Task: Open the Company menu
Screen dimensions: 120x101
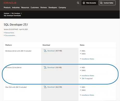Action: coord(62,8)
